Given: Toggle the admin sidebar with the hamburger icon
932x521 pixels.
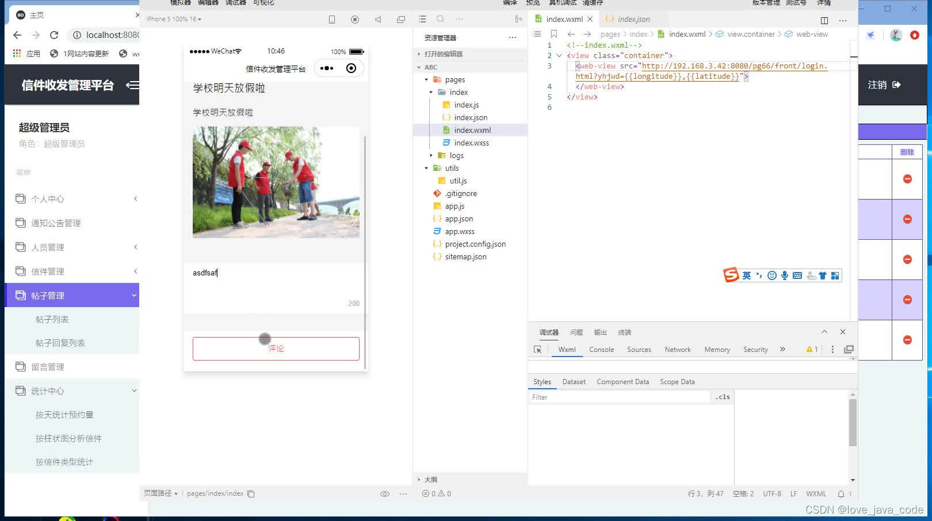Looking at the screenshot, I should pyautogui.click(x=132, y=85).
